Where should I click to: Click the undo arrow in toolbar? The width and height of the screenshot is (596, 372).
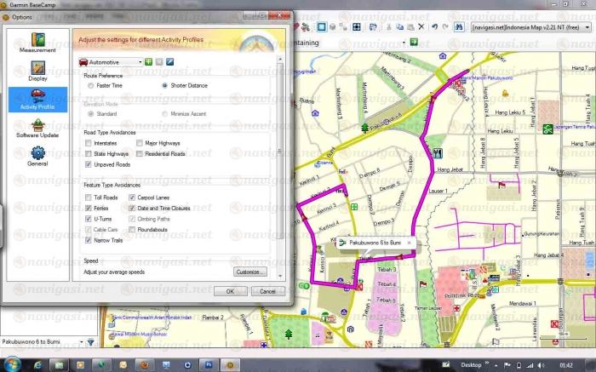click(x=434, y=27)
